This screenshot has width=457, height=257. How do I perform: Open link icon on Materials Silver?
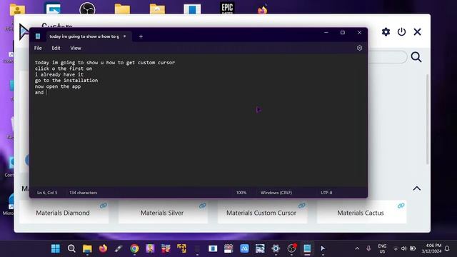[202, 206]
